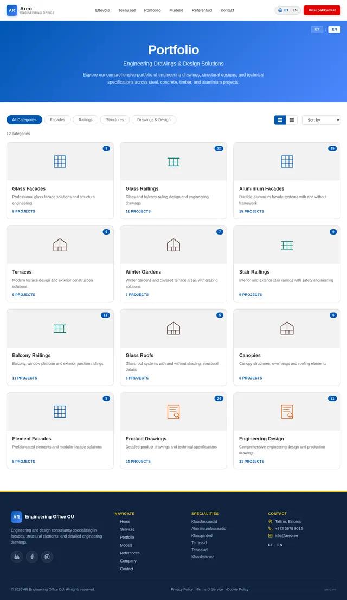Screen dimensions: 347x600
Task: Click the Product Drawings document icon
Action: tap(173, 412)
